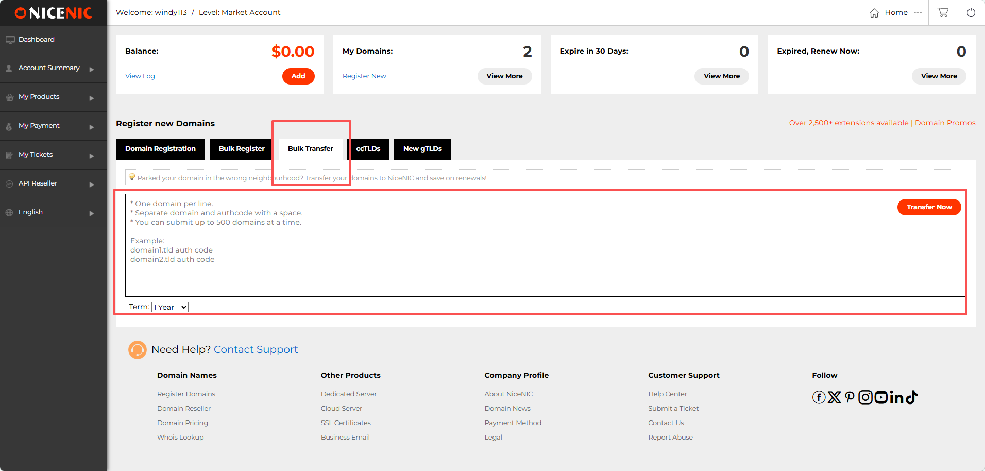Open the YouTube social icon
985x471 pixels.
pos(881,397)
